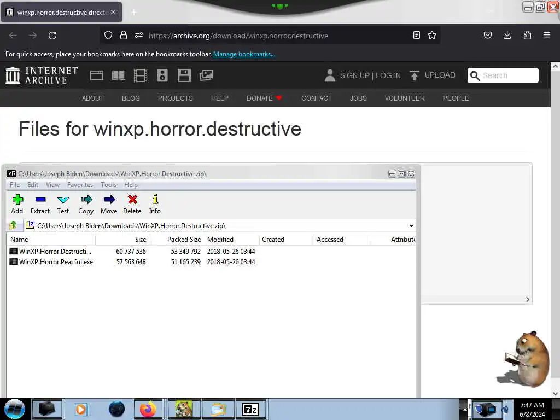560x420 pixels.
Task: Open the Favorites menu in 7-Zip
Action: pos(80,185)
